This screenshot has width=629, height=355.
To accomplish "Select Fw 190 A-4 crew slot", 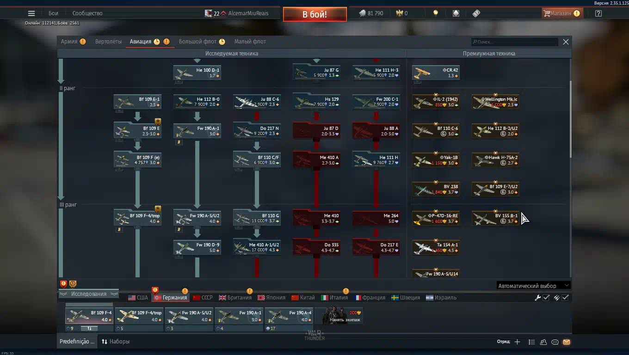I will [289, 316].
